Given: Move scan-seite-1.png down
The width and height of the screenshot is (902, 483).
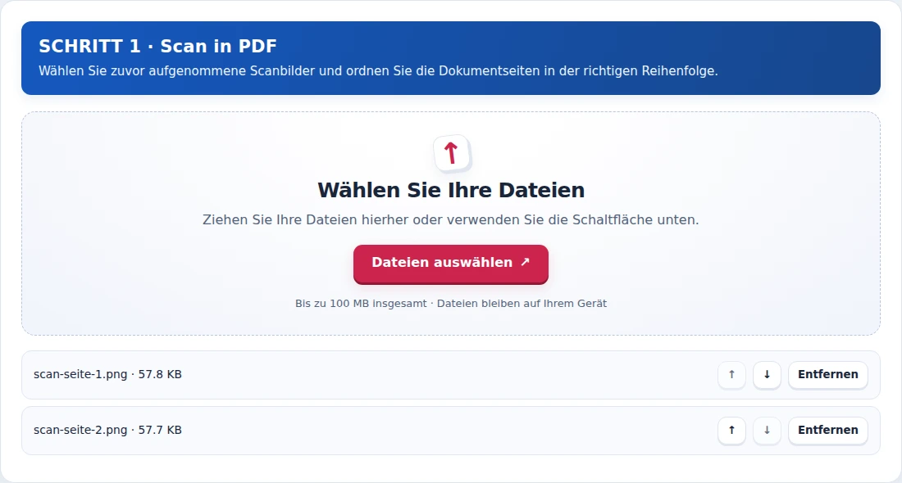Looking at the screenshot, I should (x=767, y=374).
